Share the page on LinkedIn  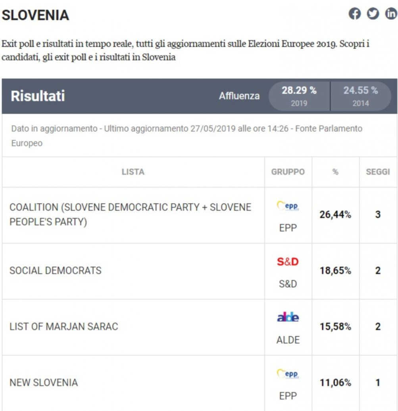click(391, 14)
